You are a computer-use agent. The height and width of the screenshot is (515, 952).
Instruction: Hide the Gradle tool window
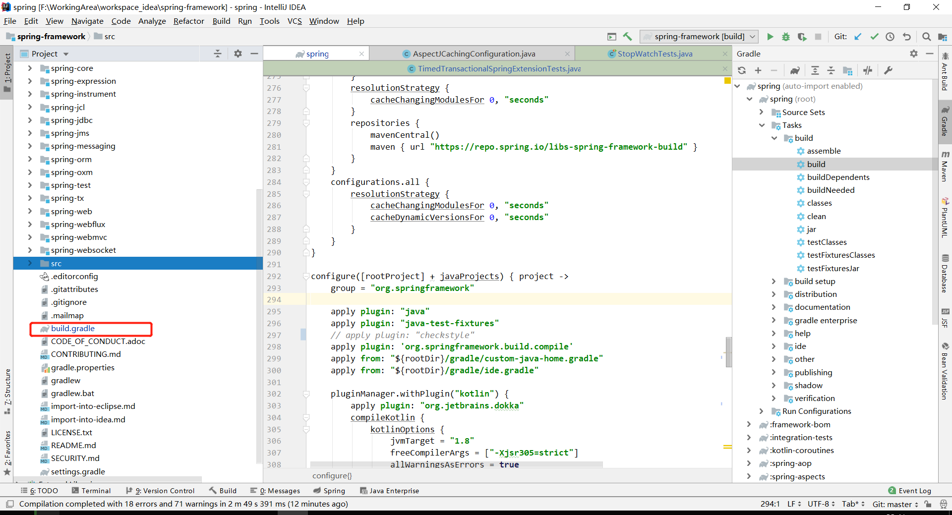[x=930, y=54]
